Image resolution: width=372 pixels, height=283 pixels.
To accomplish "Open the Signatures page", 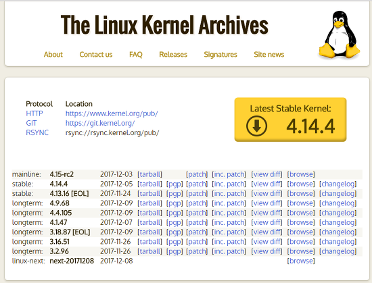I will pyautogui.click(x=220, y=55).
